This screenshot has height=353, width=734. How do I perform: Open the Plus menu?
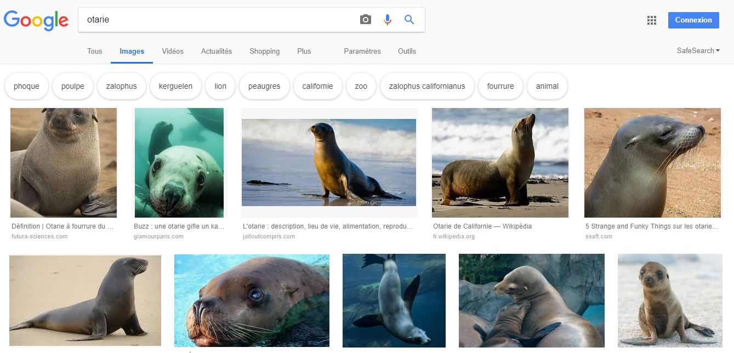[304, 51]
